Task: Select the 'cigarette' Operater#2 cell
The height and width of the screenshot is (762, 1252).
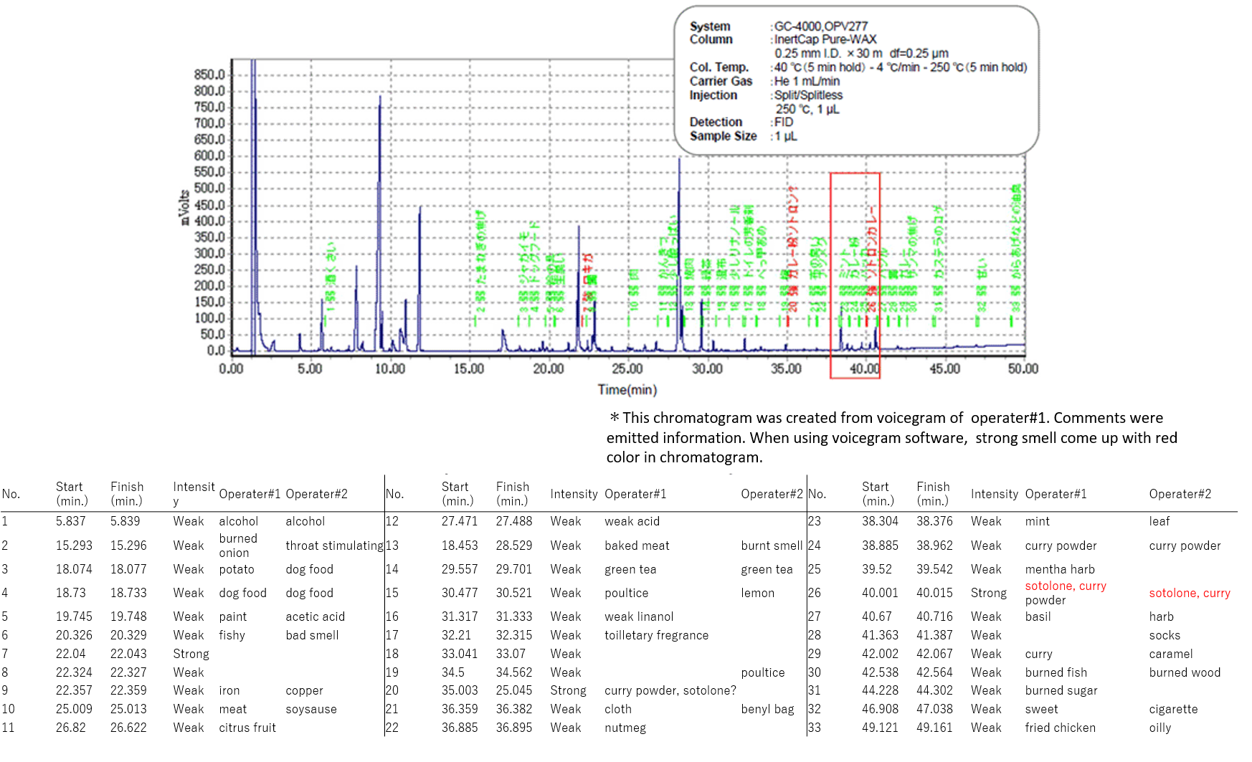Action: [x=1172, y=709]
